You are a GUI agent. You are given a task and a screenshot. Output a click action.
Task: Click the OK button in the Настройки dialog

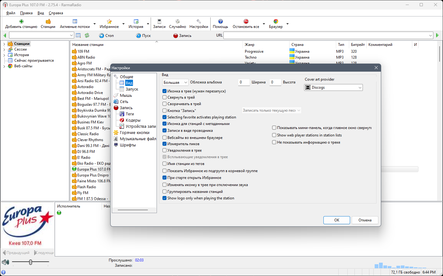click(337, 220)
